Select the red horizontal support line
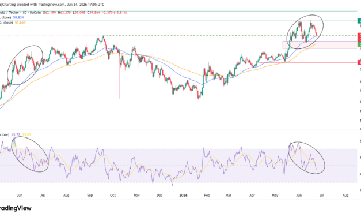361x217 pixels. (307, 62)
